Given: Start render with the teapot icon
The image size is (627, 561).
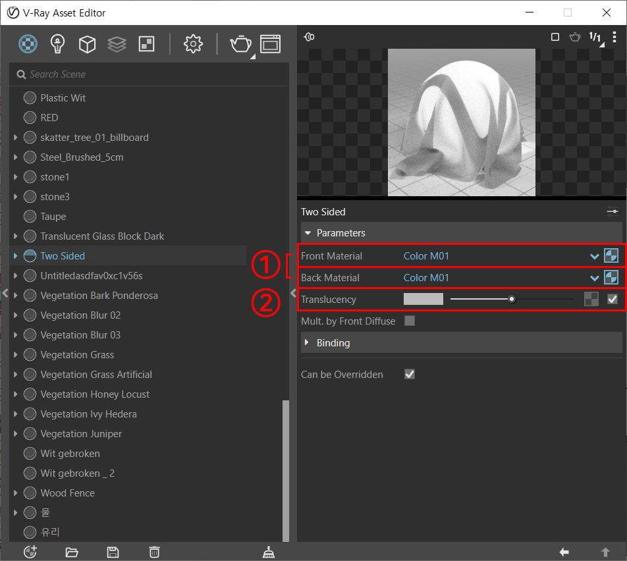Looking at the screenshot, I should click(x=240, y=44).
